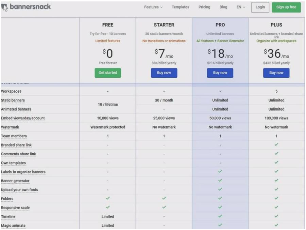Viewport: 306px width, 230px height.
Task: Click the Pro checkmark for Upload your own fonts
Action: coord(220,189)
